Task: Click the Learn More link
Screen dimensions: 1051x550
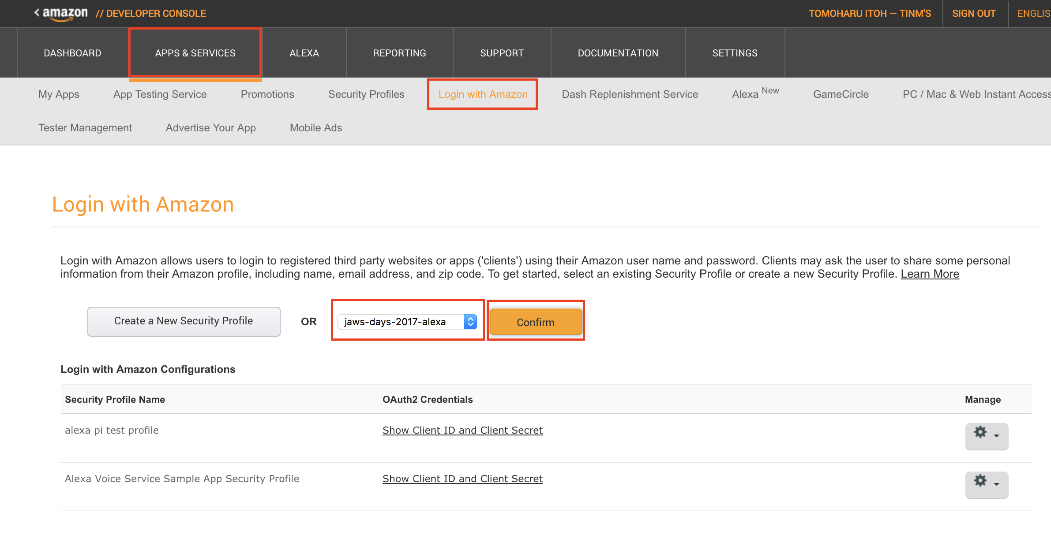Action: 930,274
